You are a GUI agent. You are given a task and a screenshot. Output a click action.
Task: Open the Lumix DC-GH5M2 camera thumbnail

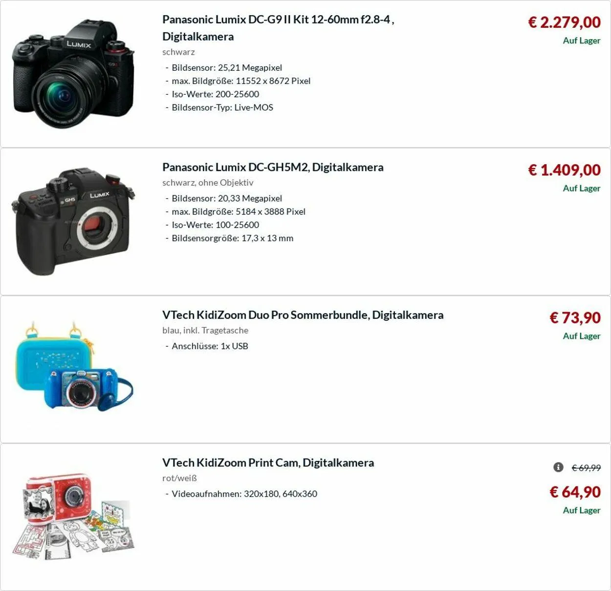[x=73, y=222]
